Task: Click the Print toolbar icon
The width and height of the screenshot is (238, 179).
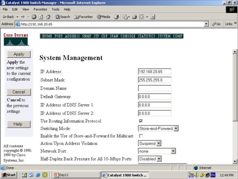Action: point(134,17)
